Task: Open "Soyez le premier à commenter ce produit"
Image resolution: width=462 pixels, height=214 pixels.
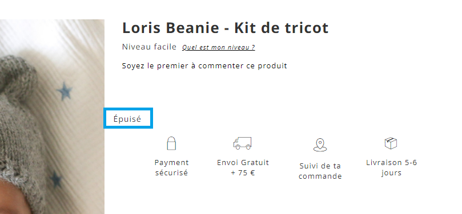Action: coord(204,66)
